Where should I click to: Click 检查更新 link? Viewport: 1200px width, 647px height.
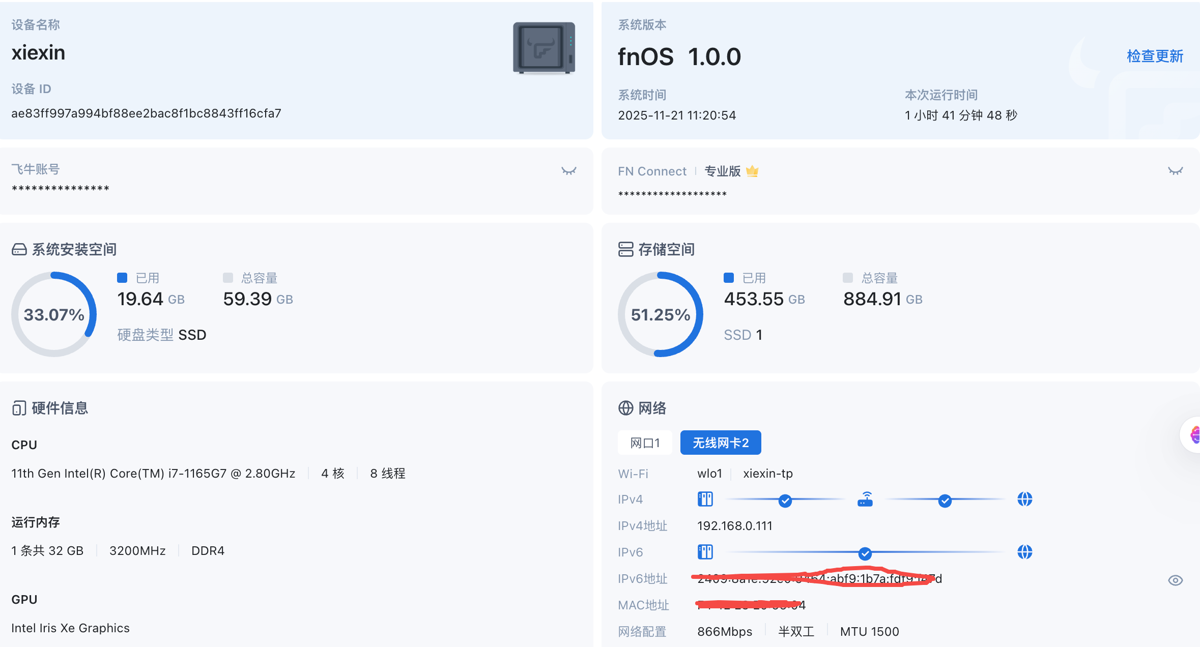1155,56
